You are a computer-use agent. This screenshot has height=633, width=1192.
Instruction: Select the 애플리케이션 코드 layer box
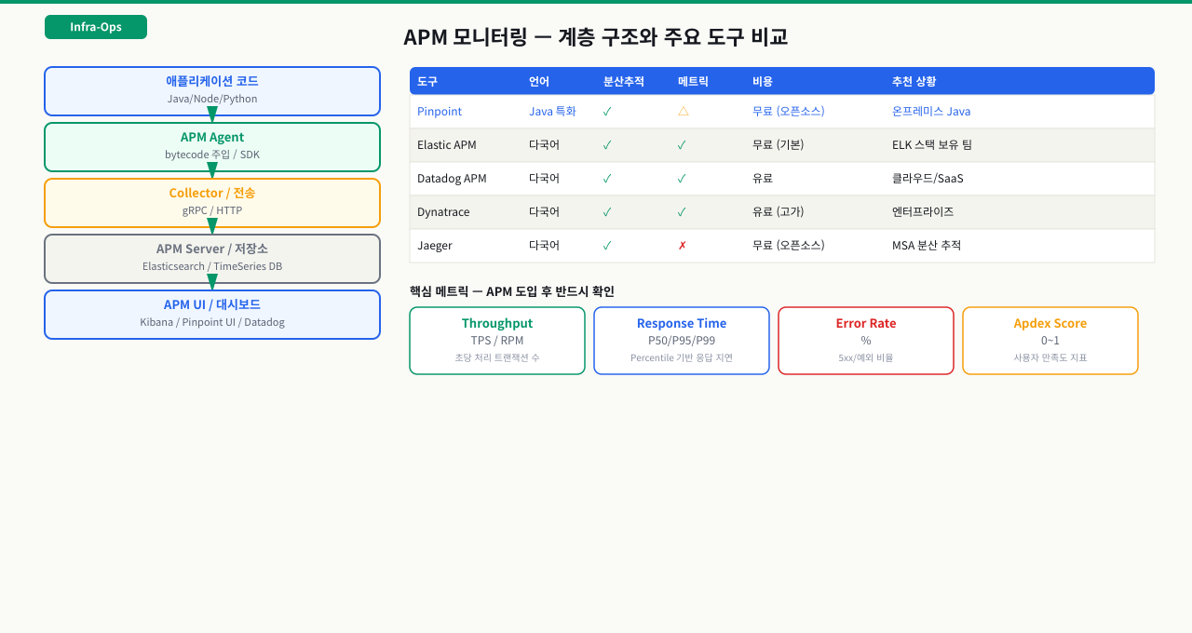click(212, 91)
